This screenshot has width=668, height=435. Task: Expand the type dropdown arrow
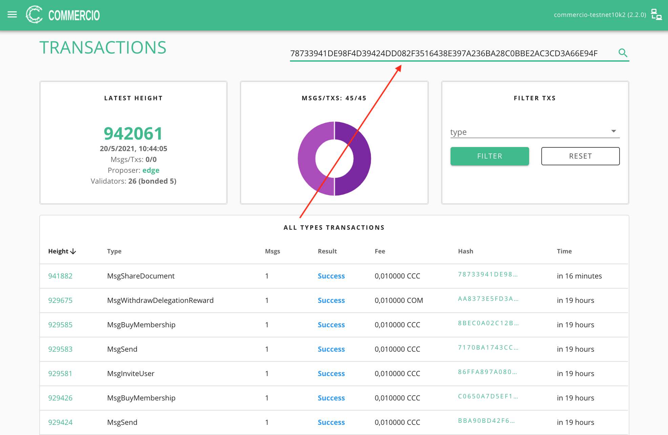613,131
